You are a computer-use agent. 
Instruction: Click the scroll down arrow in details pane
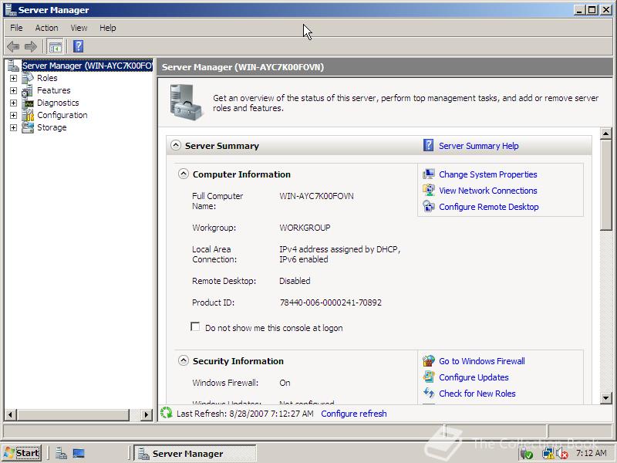[606, 397]
